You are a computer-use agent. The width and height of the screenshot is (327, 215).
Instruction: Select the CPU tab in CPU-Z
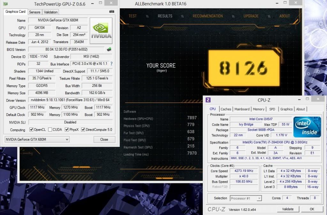click(x=213, y=109)
